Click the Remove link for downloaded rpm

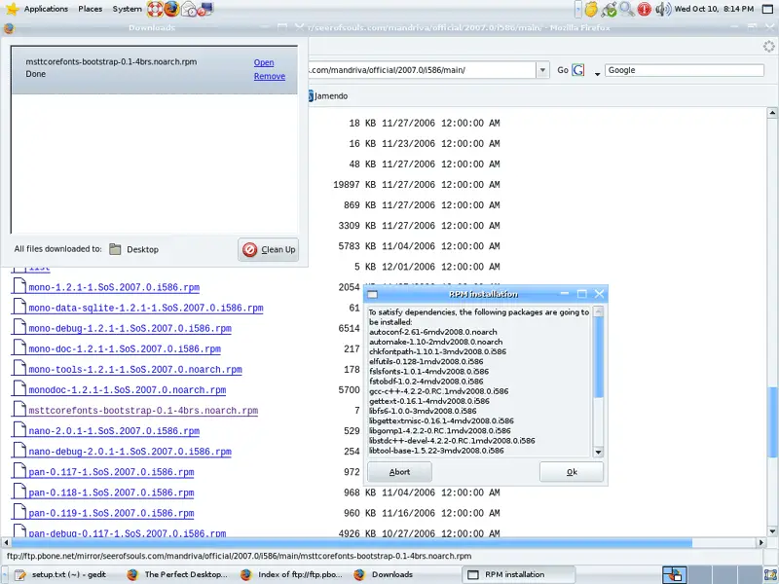270,76
